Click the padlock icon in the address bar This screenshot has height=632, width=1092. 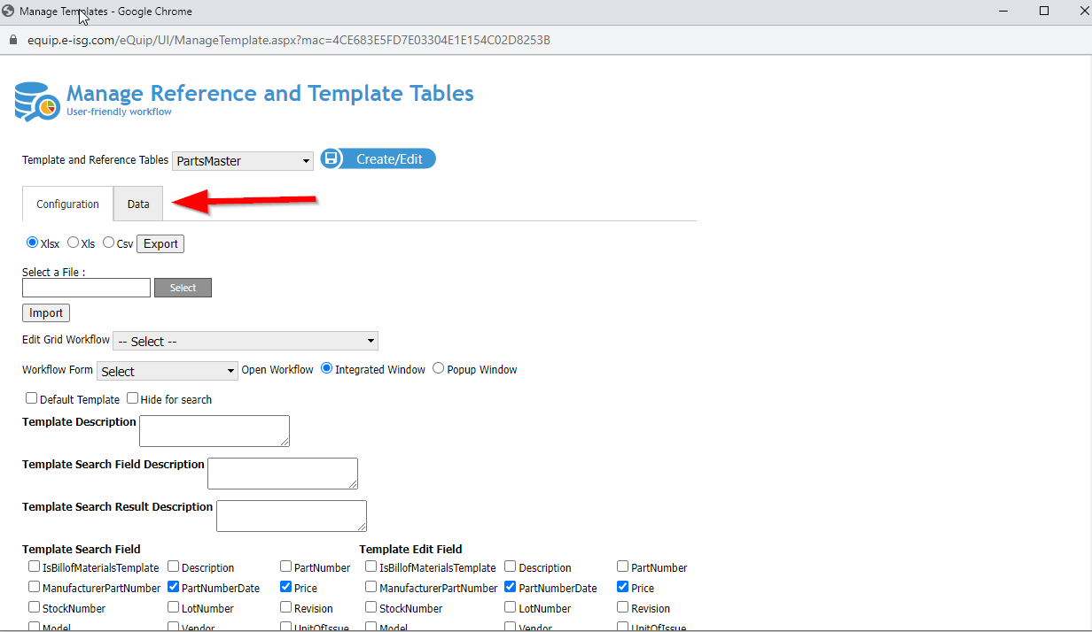12,40
